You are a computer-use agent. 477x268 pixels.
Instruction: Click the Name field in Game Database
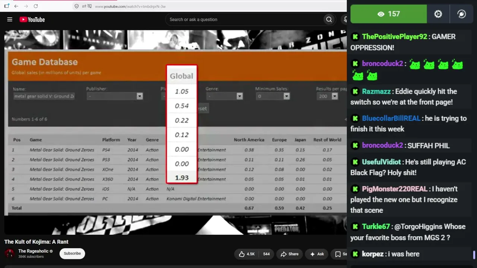pyautogui.click(x=44, y=96)
